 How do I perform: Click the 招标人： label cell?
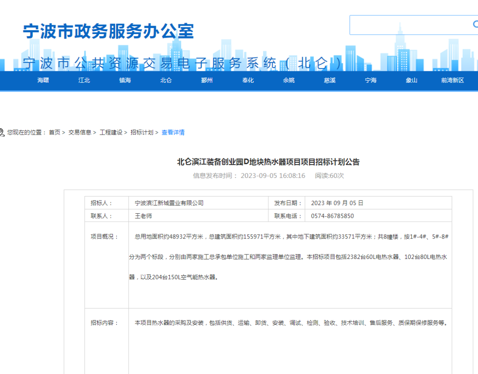coord(107,203)
